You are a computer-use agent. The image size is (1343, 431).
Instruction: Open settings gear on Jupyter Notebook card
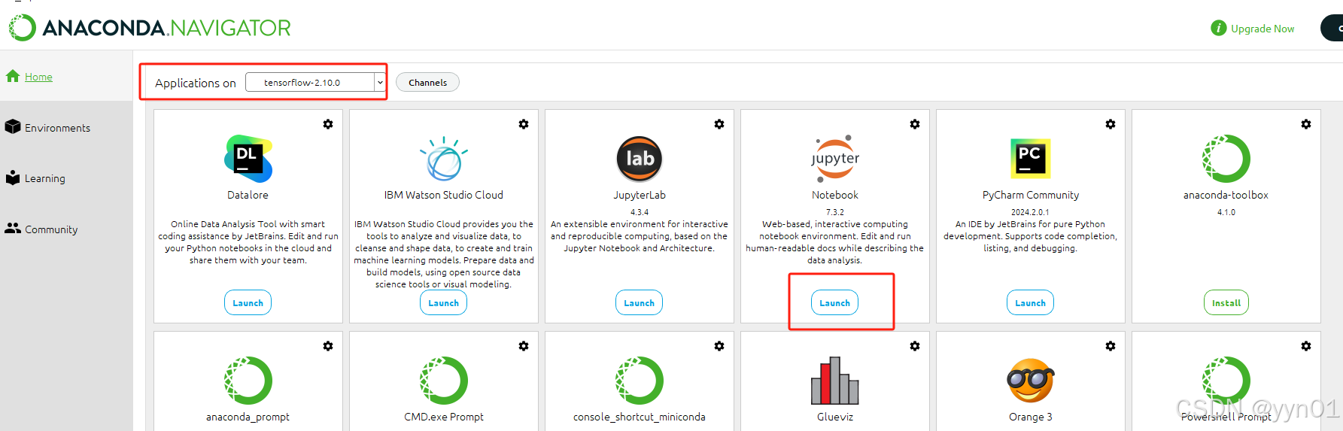point(915,124)
